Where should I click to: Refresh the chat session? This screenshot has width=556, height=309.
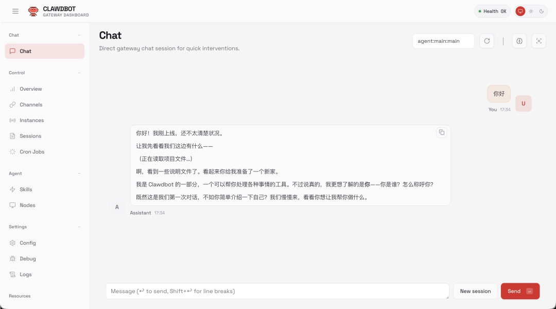[x=487, y=41]
